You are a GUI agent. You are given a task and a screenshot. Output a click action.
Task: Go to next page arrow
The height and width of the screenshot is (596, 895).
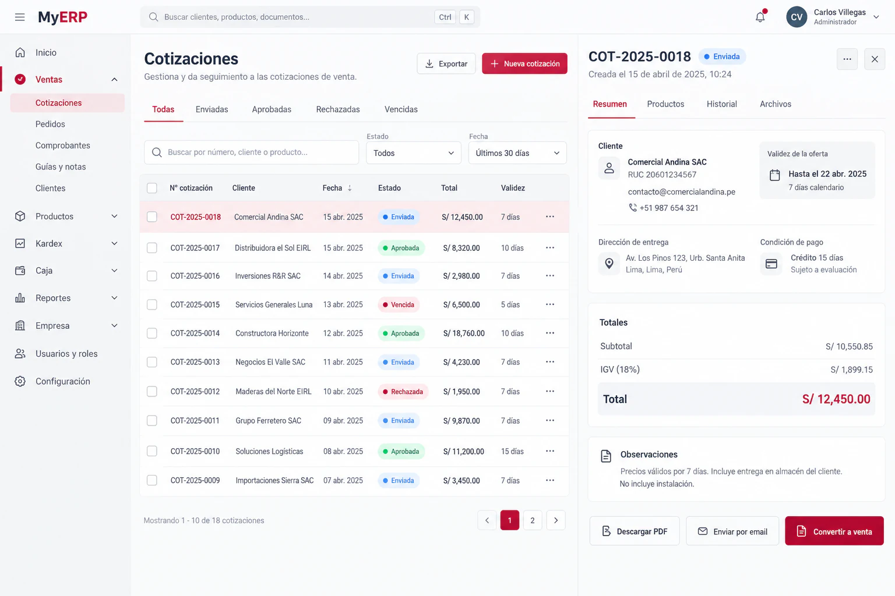click(x=556, y=520)
